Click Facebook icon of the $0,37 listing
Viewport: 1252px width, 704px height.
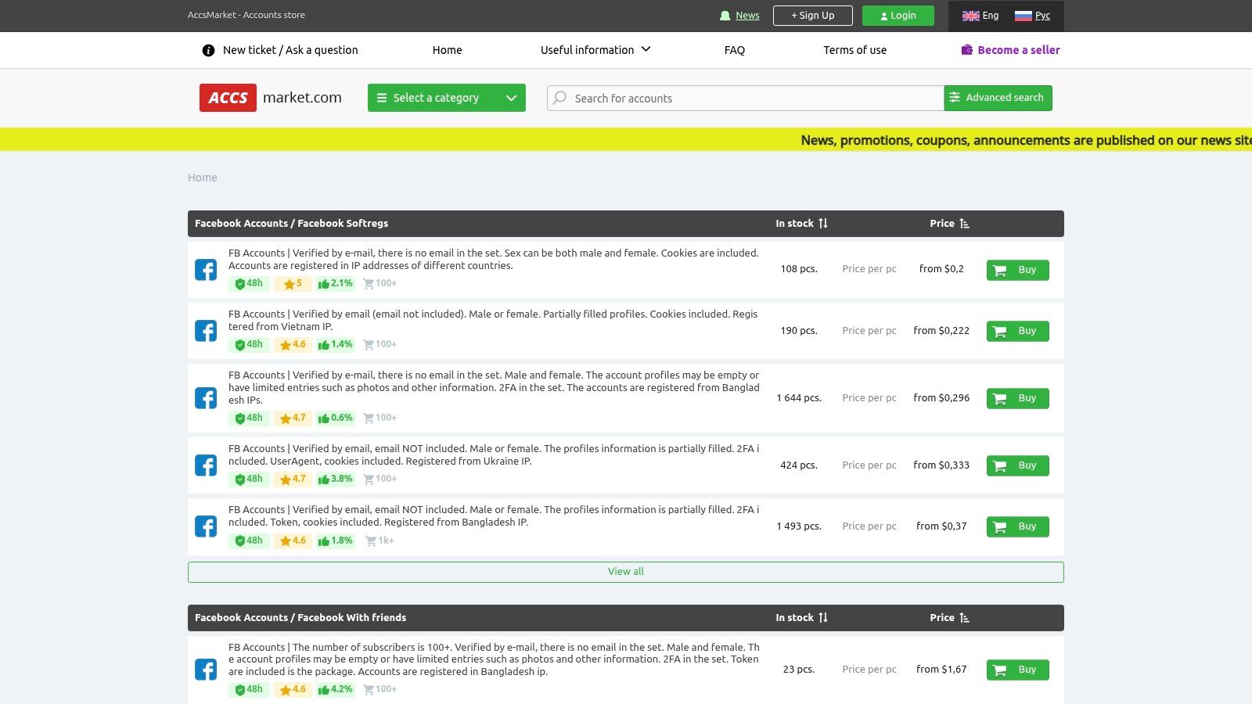pyautogui.click(x=206, y=526)
